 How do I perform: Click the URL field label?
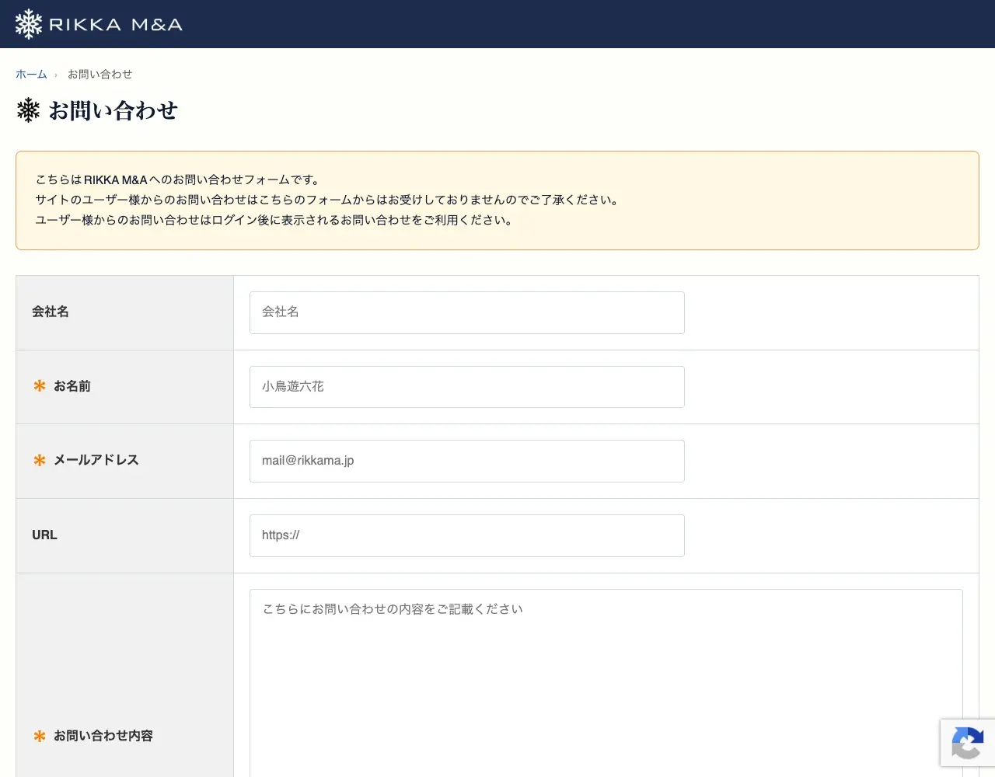pos(44,535)
